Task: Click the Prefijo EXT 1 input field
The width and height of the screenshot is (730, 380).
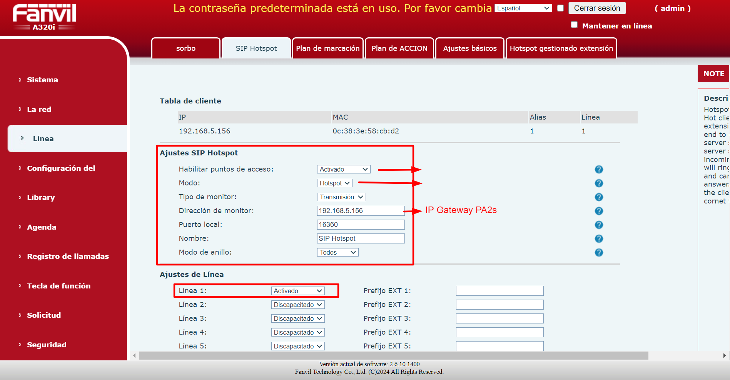Action: (x=499, y=291)
